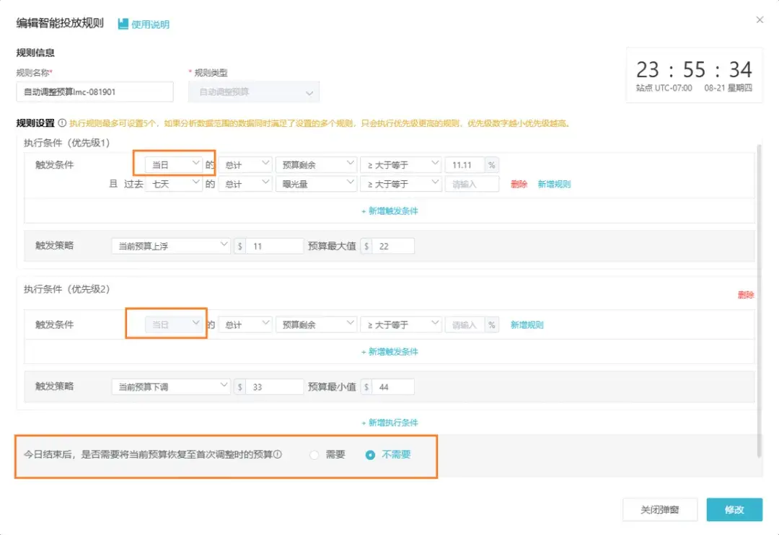This screenshot has height=535, width=779.
Task: Open the 当前预算下调 strategy dropdown
Action: (x=170, y=386)
